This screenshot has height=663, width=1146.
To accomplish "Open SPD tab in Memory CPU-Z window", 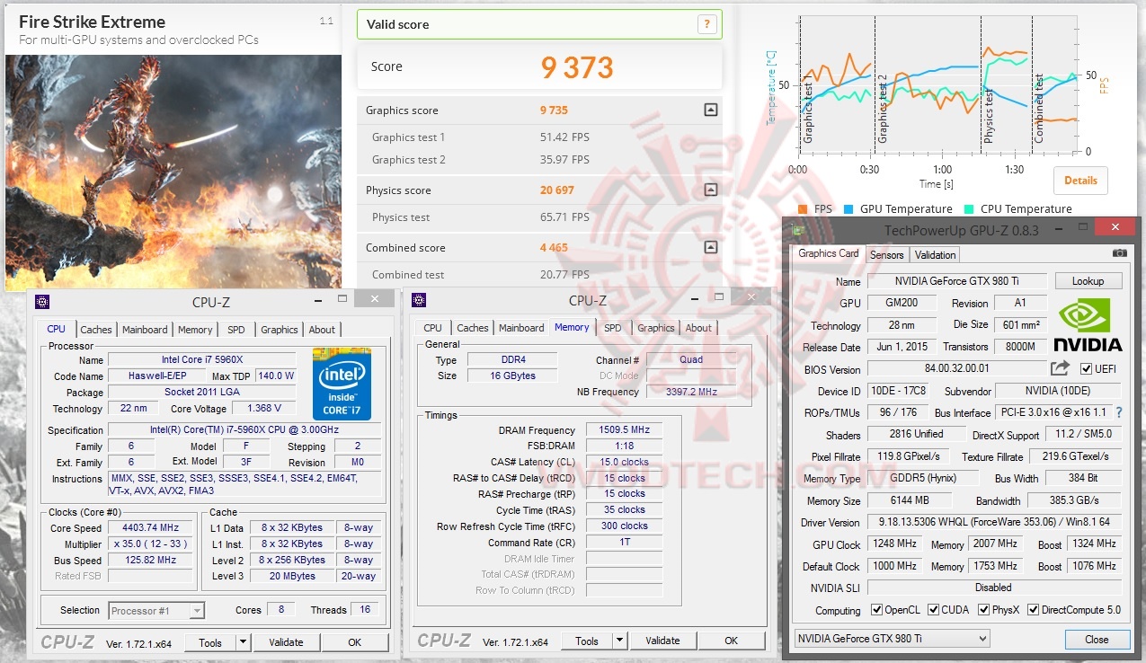I will pos(612,328).
